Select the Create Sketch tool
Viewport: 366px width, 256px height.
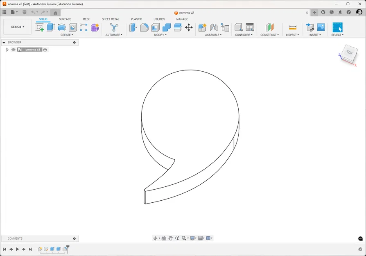click(39, 27)
